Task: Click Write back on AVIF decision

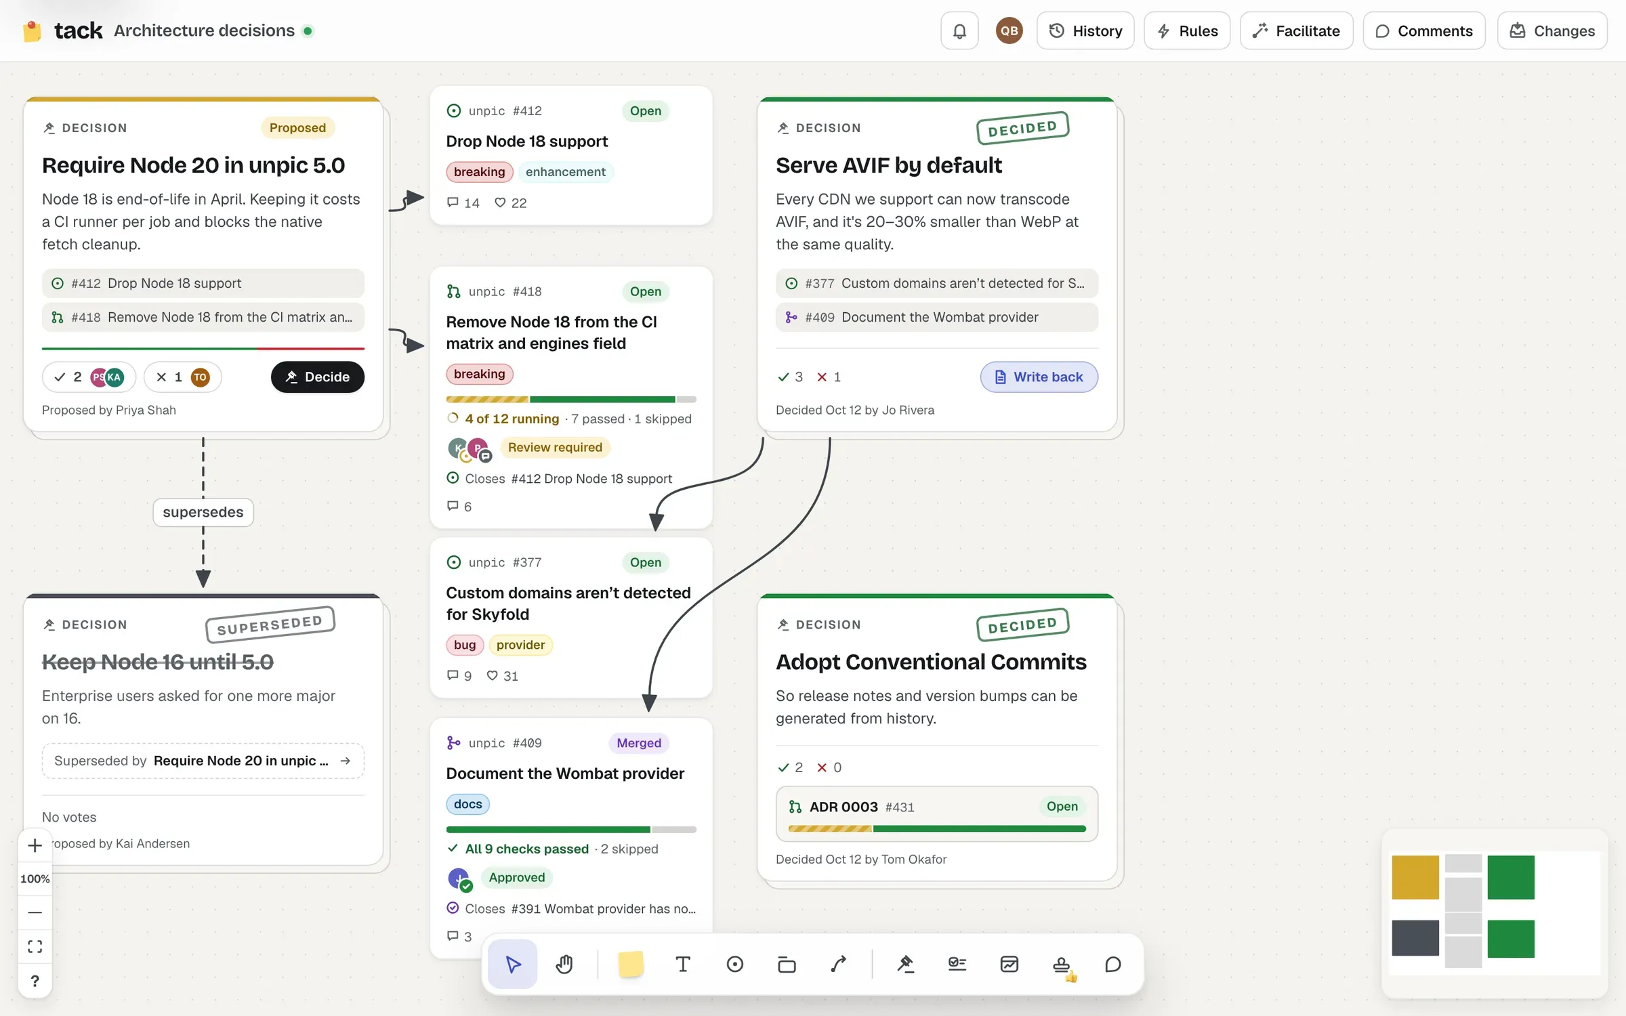Action: (1039, 377)
